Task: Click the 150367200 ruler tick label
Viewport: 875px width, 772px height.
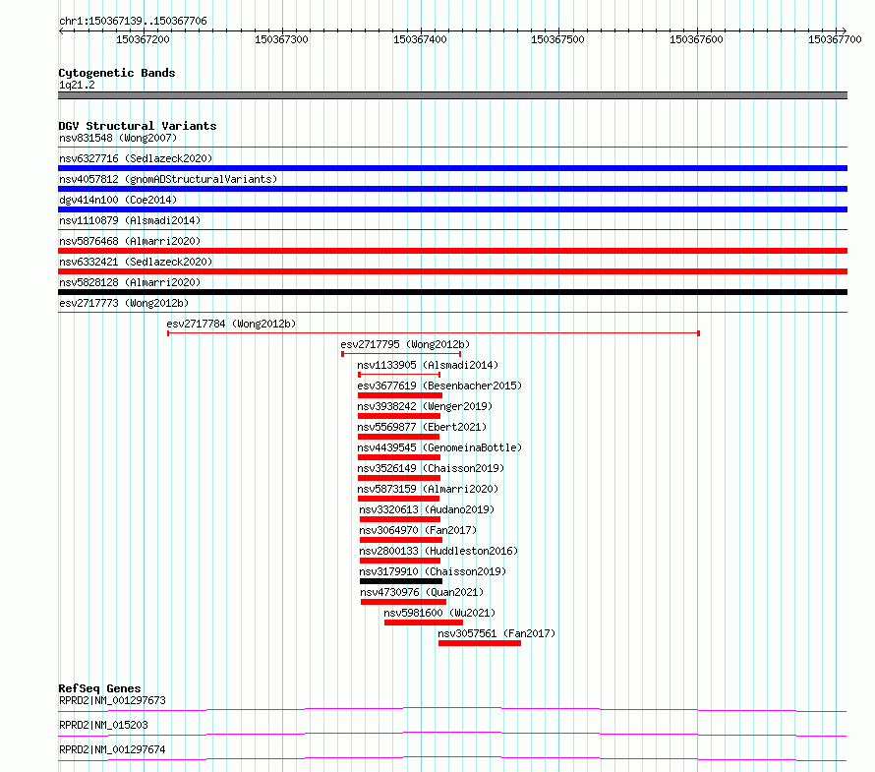Action: click(x=143, y=39)
